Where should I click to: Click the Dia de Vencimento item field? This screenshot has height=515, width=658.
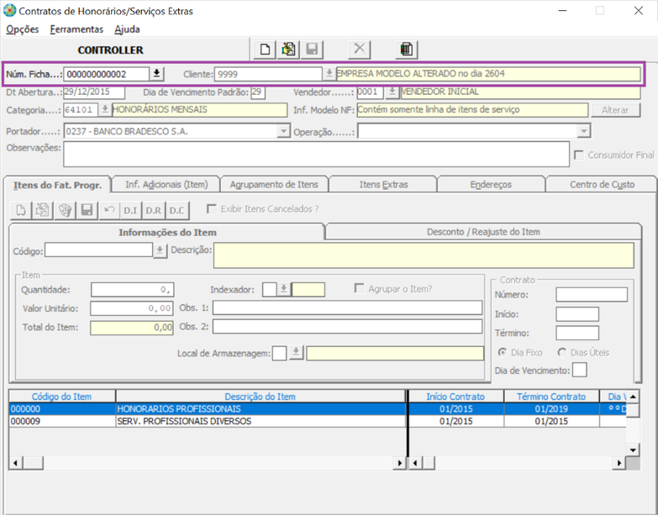point(580,370)
